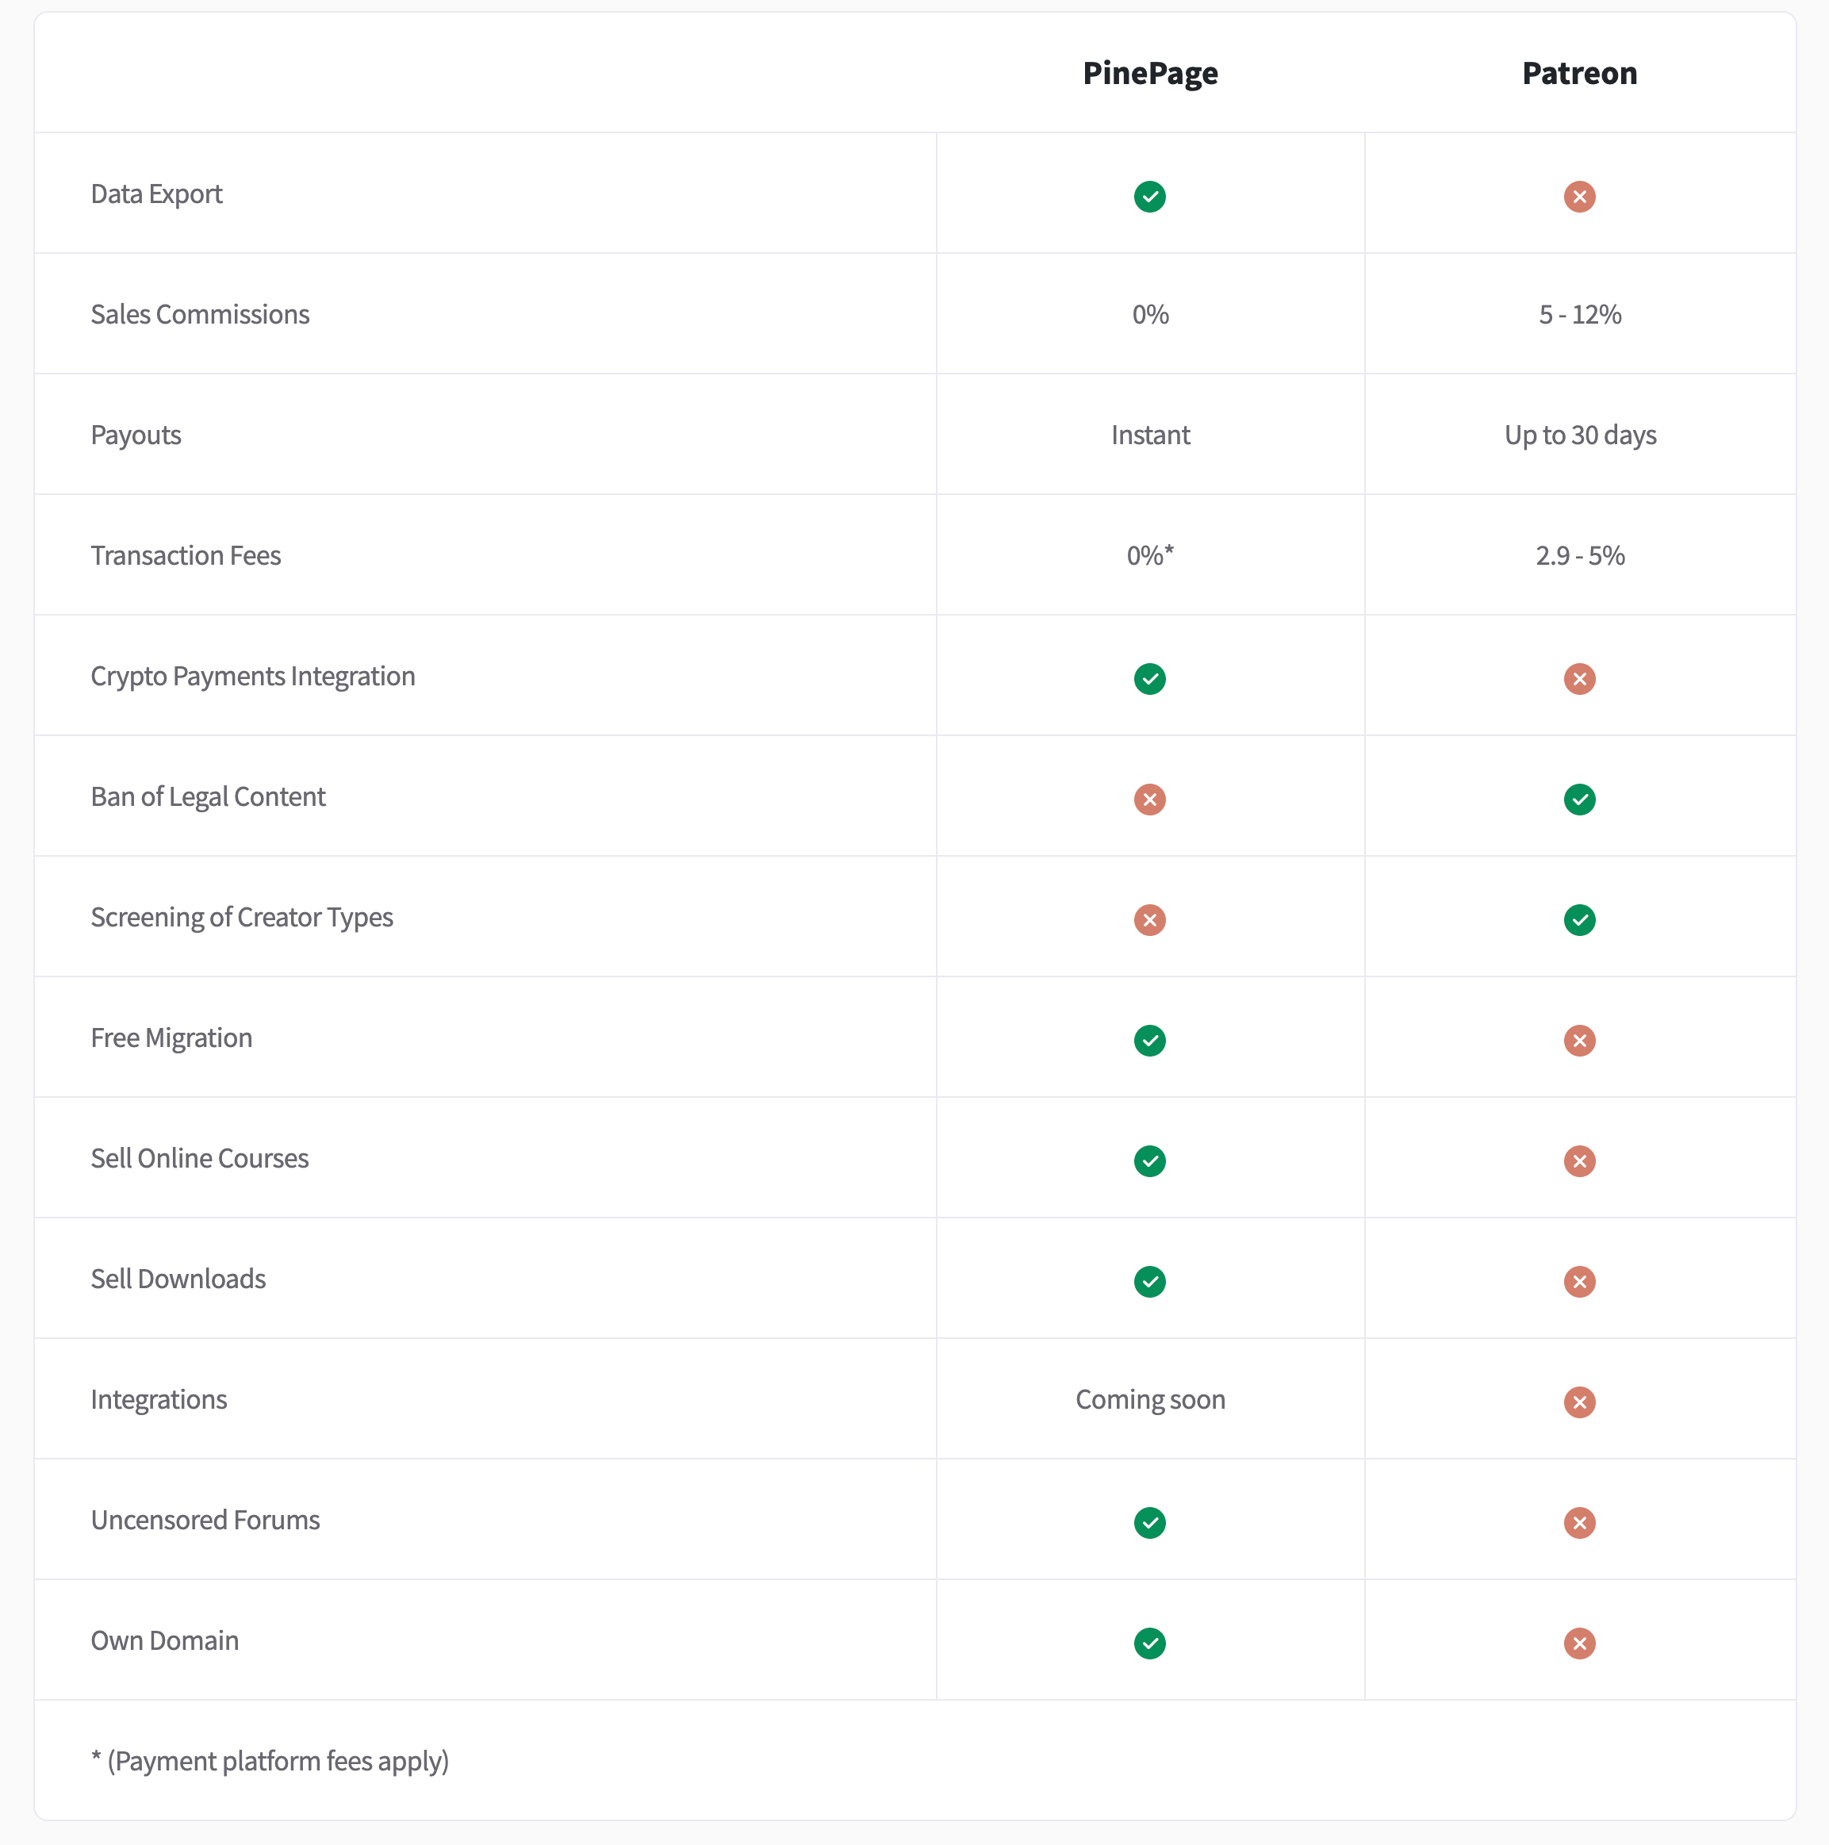The width and height of the screenshot is (1829, 1845).
Task: Click the Sales Commissions row label
Action: [200, 314]
